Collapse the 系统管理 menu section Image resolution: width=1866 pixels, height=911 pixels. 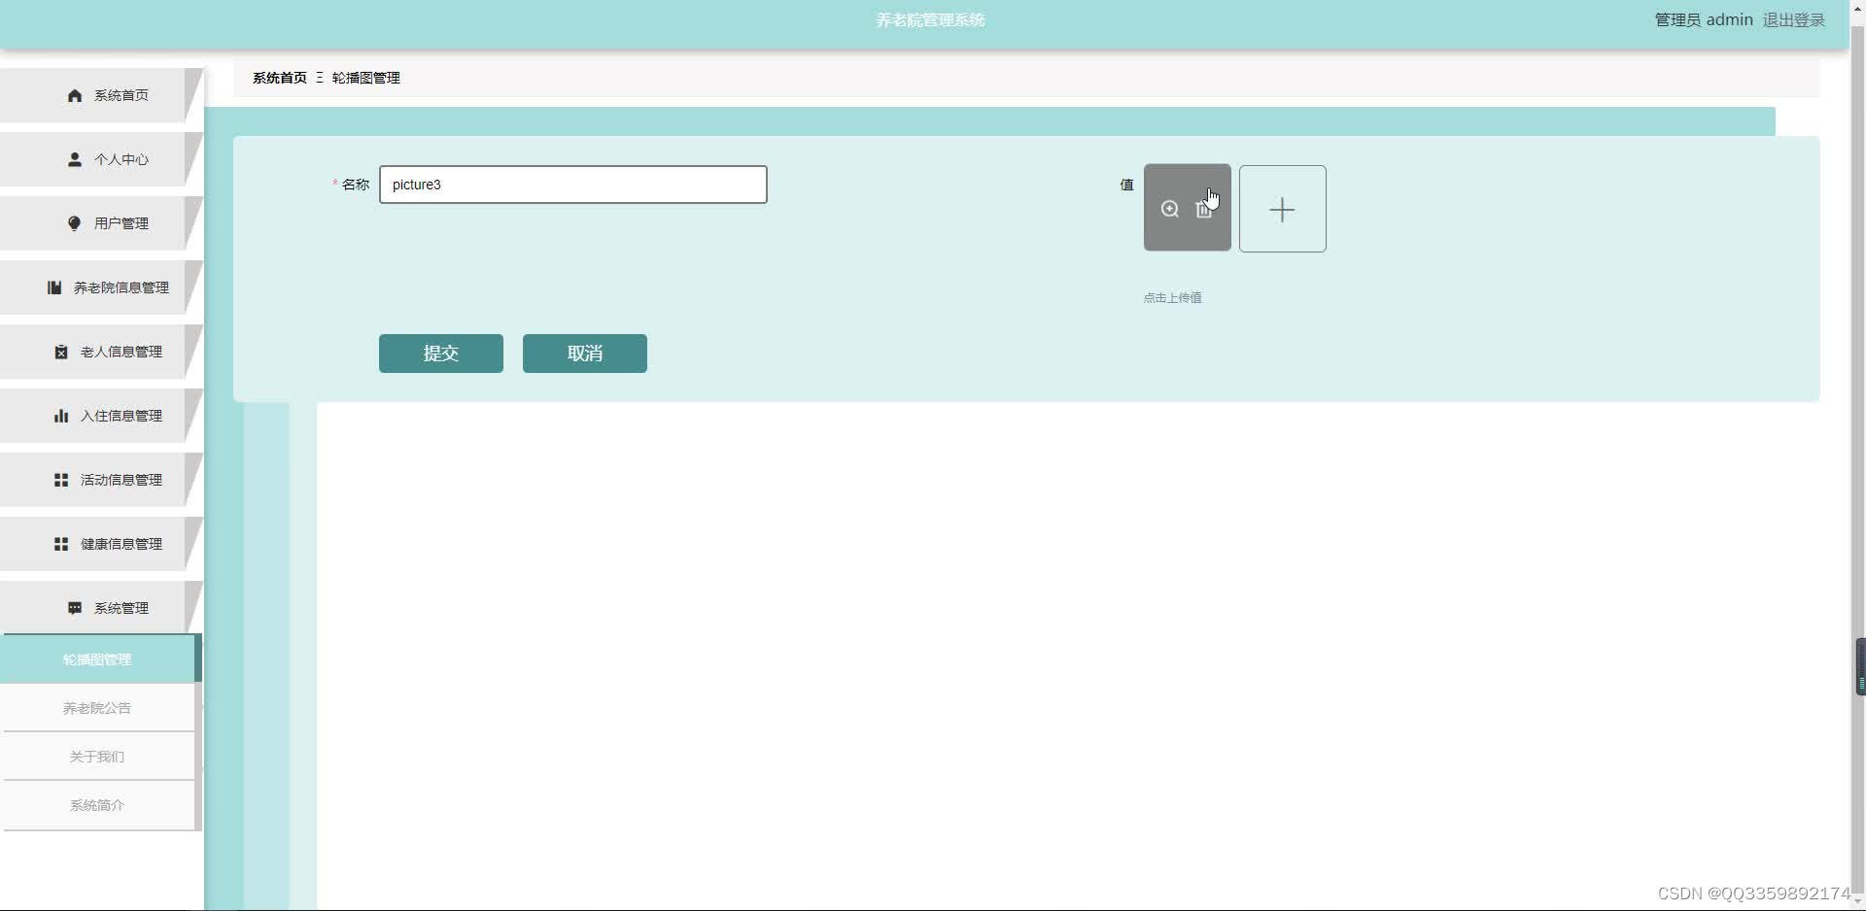click(x=101, y=608)
